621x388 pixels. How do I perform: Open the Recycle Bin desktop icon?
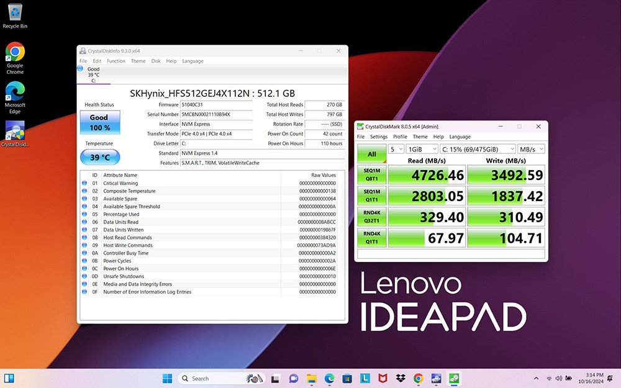click(x=14, y=14)
